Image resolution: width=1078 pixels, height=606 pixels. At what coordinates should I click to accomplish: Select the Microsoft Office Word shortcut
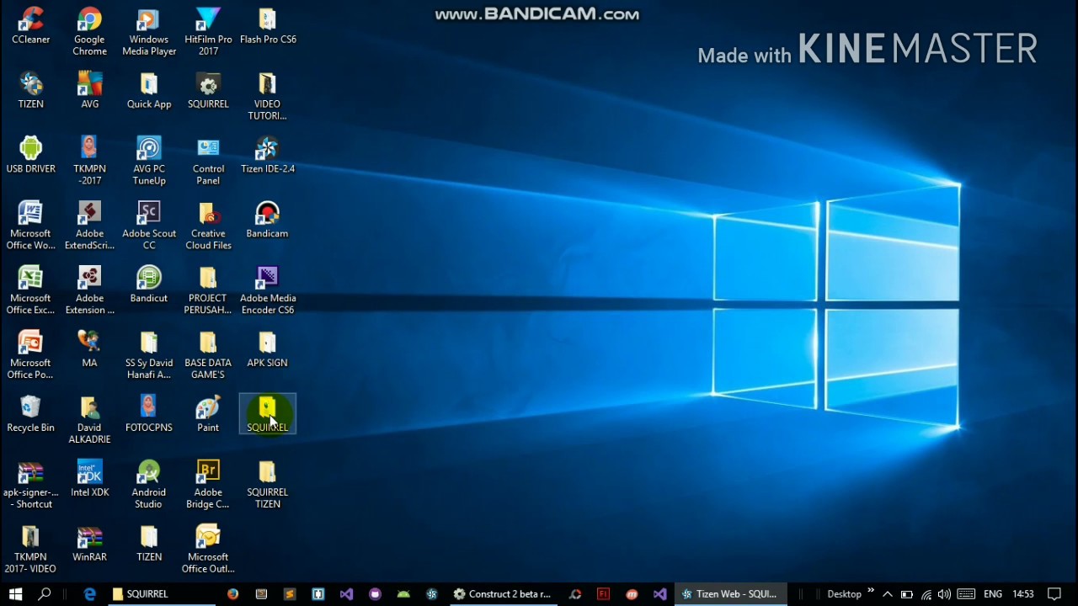click(31, 226)
